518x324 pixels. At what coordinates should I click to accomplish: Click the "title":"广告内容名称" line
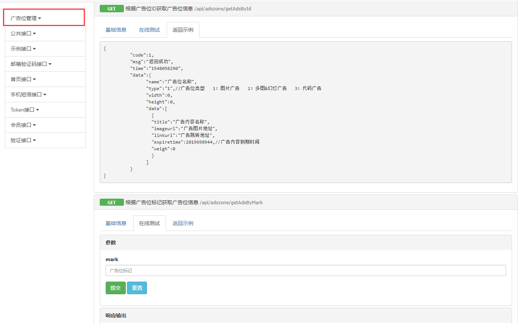point(180,122)
